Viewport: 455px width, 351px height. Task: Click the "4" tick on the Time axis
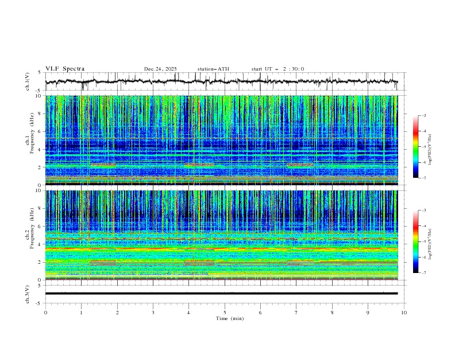188,313
